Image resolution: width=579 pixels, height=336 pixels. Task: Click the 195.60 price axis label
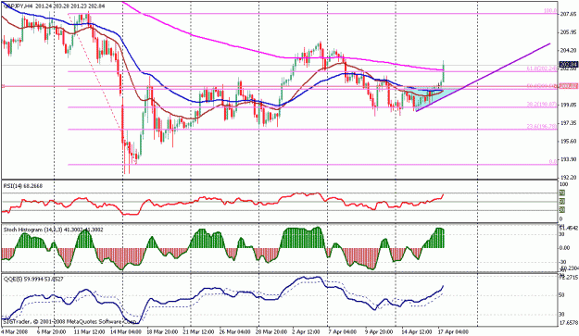pyautogui.click(x=568, y=142)
